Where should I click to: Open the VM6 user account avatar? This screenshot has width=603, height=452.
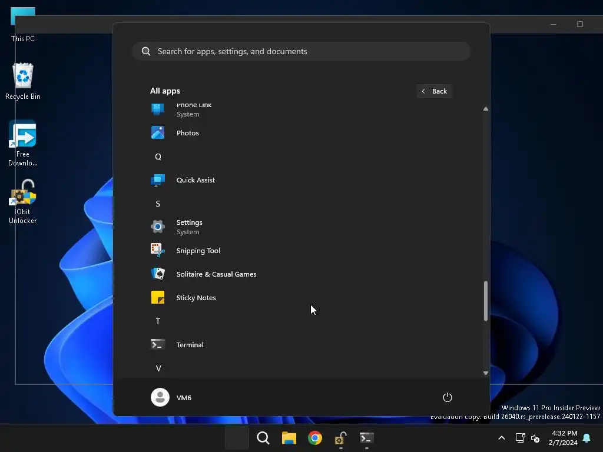click(160, 397)
